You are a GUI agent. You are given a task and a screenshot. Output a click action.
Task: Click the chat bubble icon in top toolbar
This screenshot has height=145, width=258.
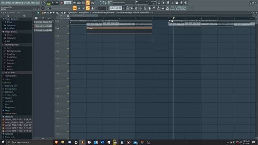185,3
